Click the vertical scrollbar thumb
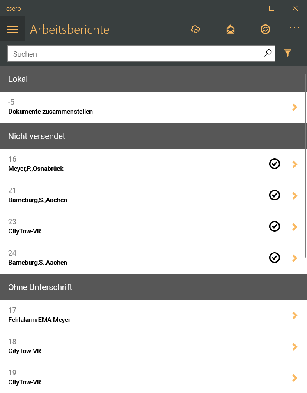Viewport: 307px width, 393px height. coord(305,166)
